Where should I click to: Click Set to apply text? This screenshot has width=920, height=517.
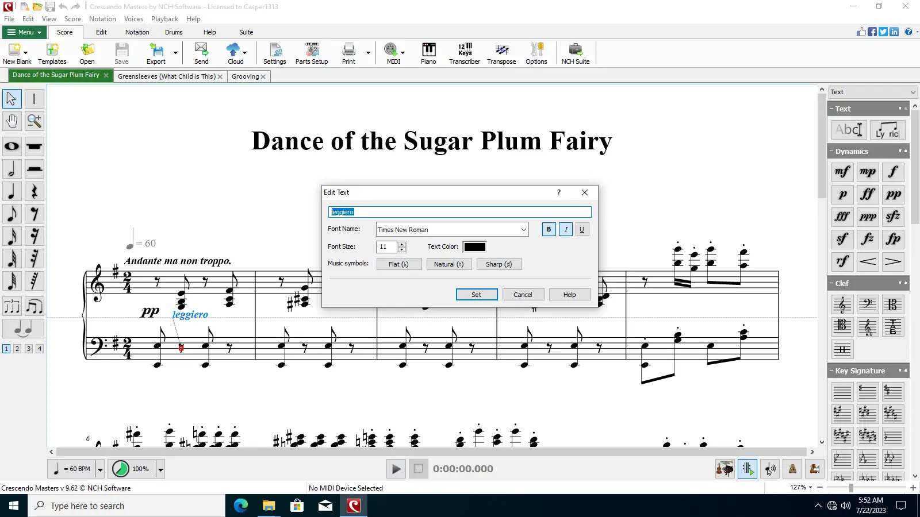pyautogui.click(x=477, y=295)
